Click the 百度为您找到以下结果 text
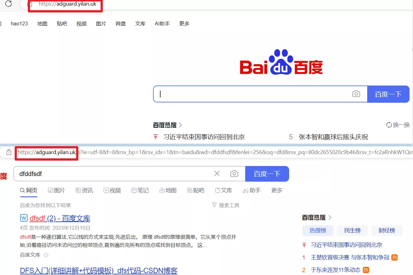The height and width of the screenshot is (275, 413). [x=45, y=205]
